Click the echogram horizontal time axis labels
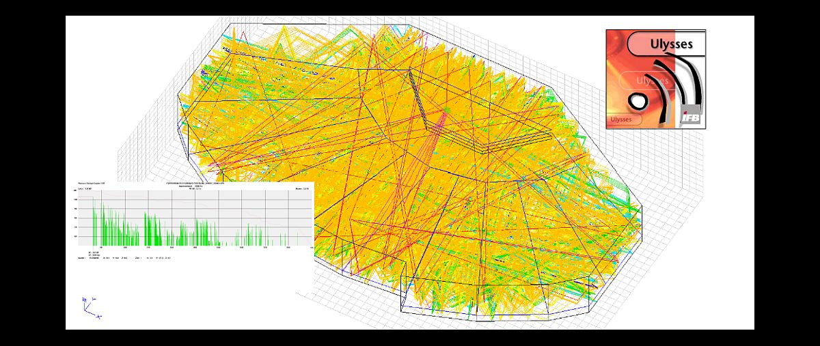The image size is (820, 346). (195, 248)
